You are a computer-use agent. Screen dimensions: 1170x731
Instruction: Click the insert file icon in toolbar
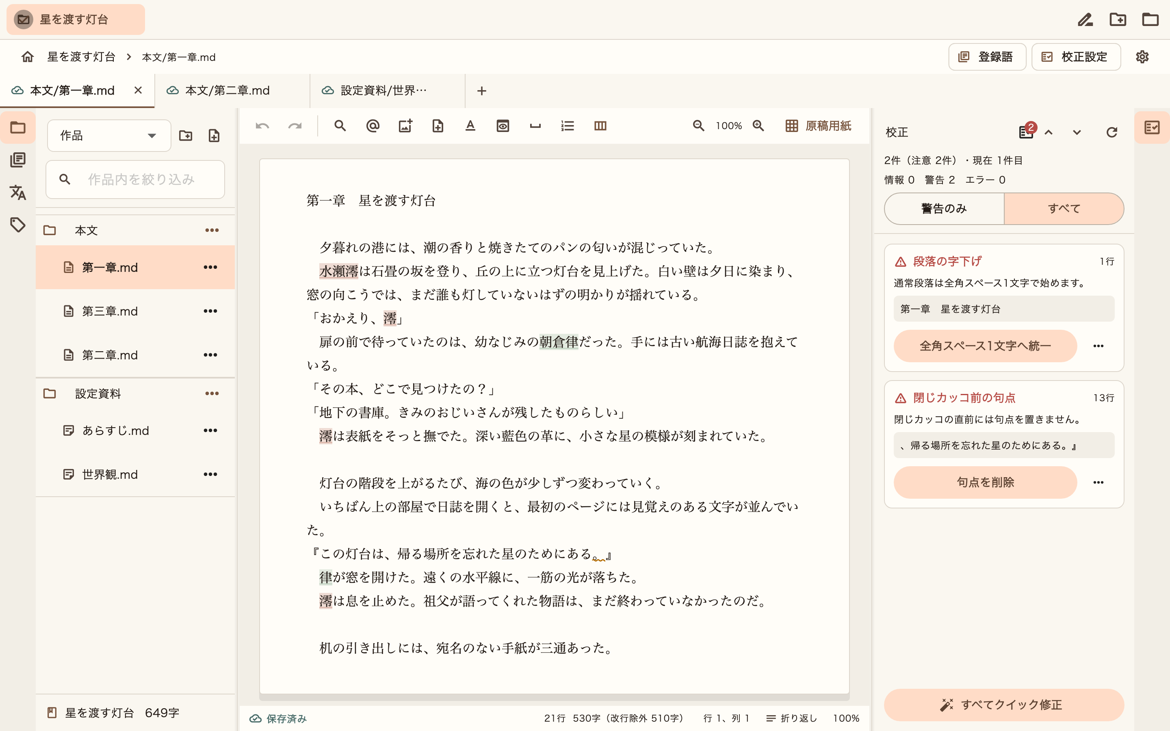click(438, 126)
